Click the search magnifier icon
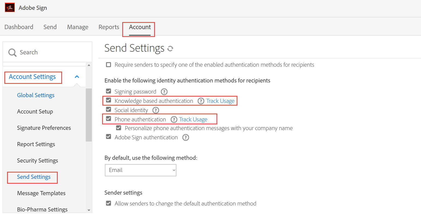The width and height of the screenshot is (421, 218). (12, 52)
